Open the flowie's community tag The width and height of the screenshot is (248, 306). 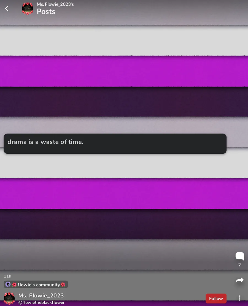36,285
